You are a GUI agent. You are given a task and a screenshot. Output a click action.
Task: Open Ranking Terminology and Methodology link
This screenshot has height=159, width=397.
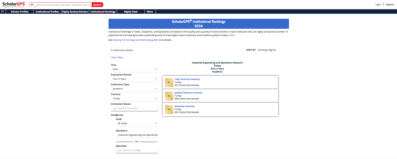(x=133, y=40)
